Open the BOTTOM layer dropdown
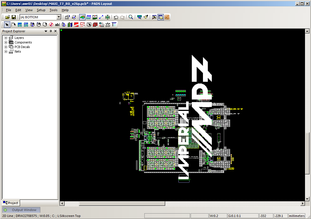The height and width of the screenshot is (219, 311). tap(59, 17)
